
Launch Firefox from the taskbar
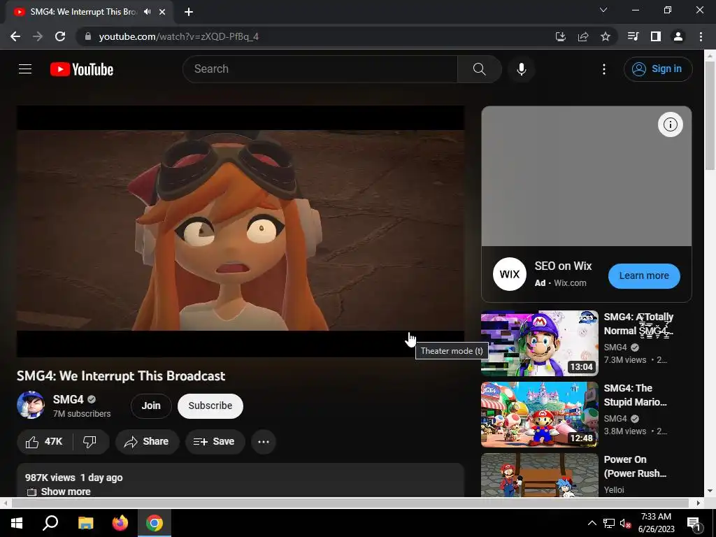120,523
